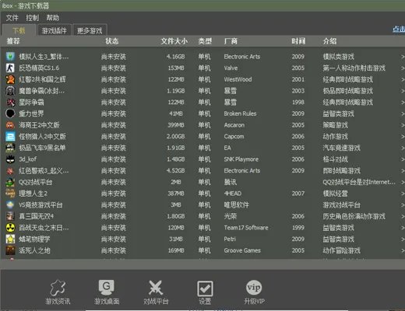Click the Groove Games vendor cell
Screen dimensions: 405x311
point(242,250)
